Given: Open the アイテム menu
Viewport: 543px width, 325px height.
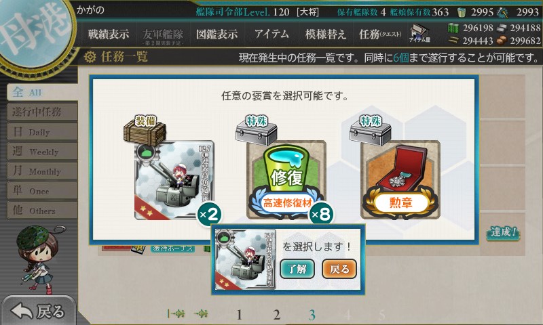Looking at the screenshot, I should (x=271, y=34).
